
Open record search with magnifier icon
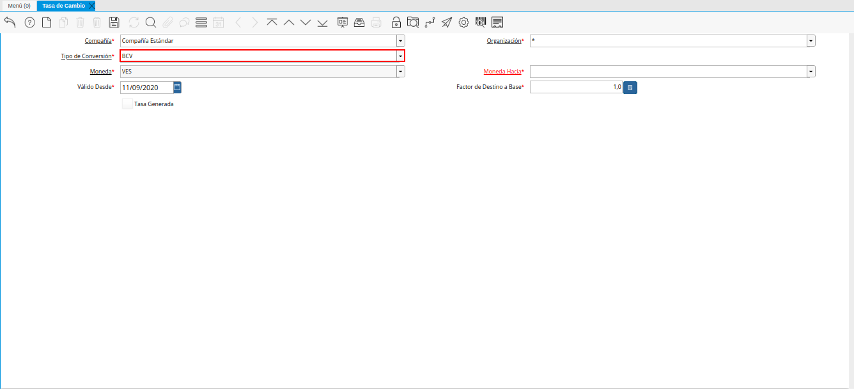(151, 22)
